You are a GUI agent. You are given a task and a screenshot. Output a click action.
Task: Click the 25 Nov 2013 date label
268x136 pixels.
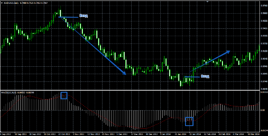pyautogui.click(x=108, y=135)
